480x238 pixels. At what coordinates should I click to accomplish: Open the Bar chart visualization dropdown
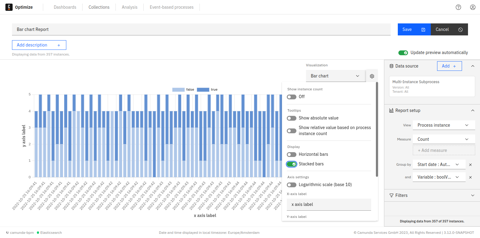[335, 76]
